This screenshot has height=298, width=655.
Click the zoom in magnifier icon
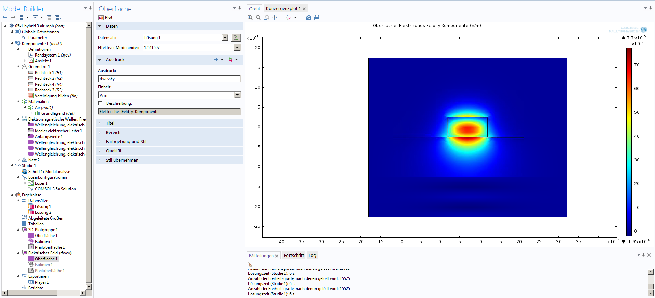(250, 17)
